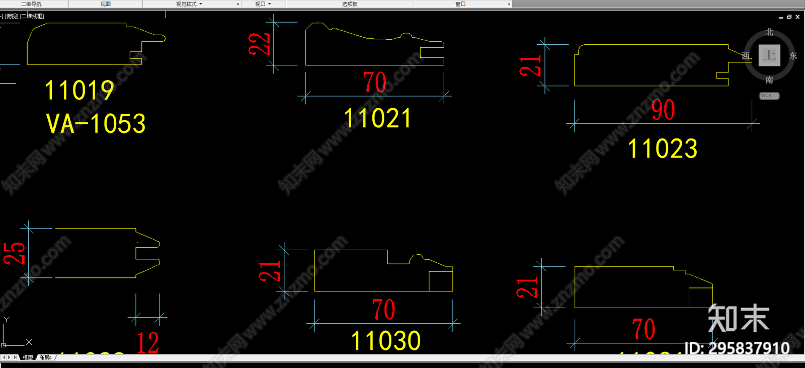
Task: Rotate view to 北 on the ViewCube
Action: pos(769,32)
